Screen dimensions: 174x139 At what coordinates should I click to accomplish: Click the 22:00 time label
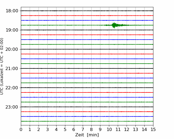pos(12,88)
